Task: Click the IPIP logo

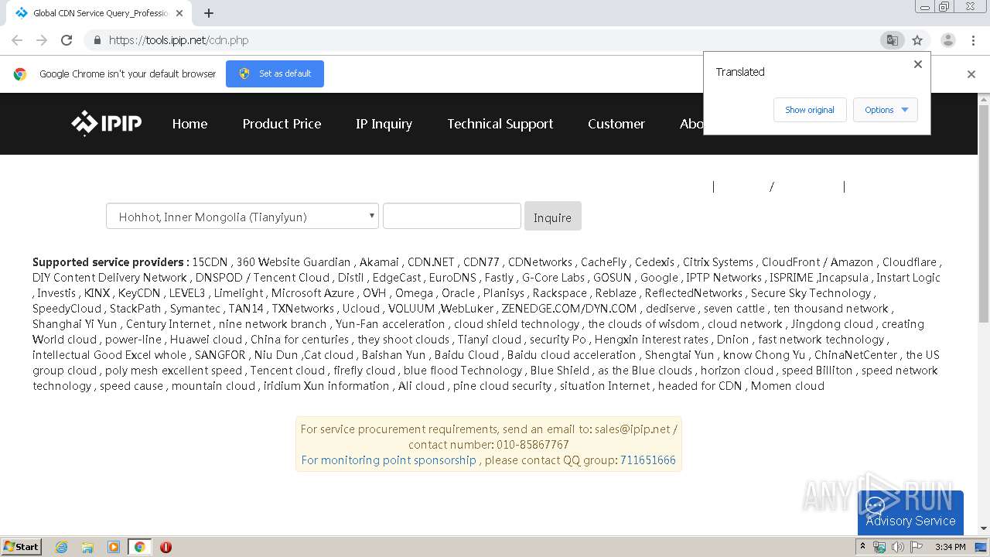Action: (x=107, y=123)
